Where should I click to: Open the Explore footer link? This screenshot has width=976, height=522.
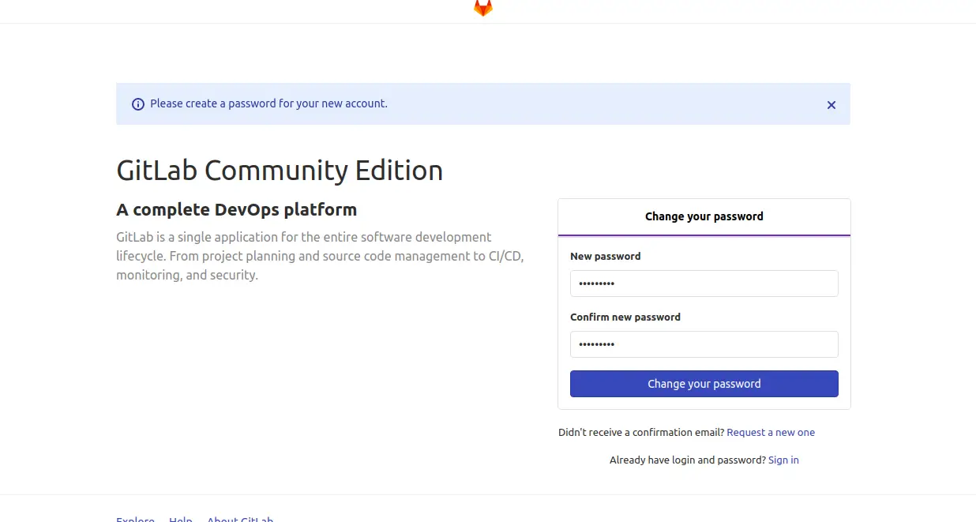pyautogui.click(x=135, y=519)
